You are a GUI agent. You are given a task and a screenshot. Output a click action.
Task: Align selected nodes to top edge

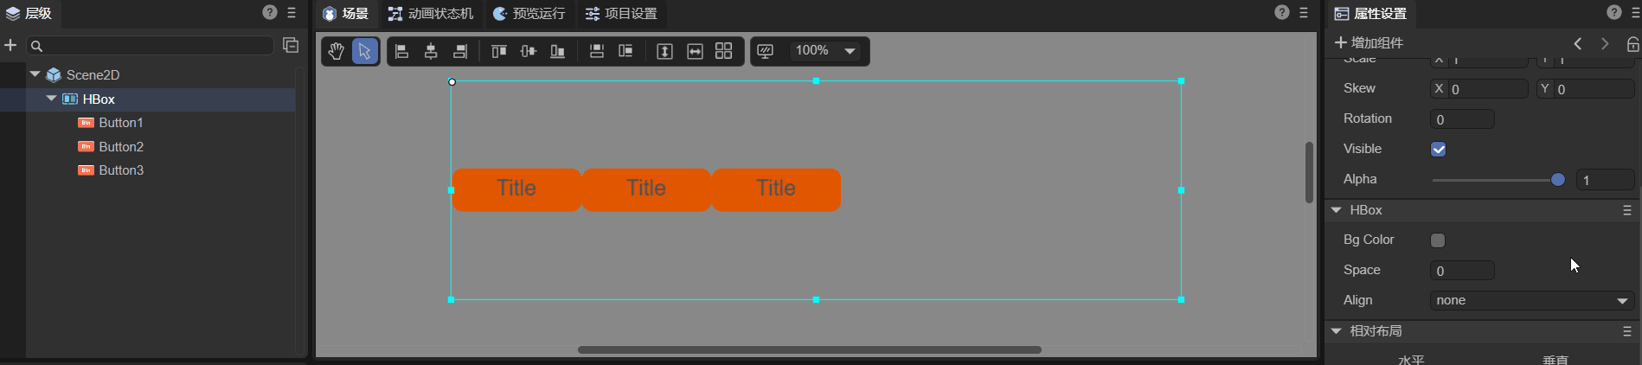coord(499,52)
